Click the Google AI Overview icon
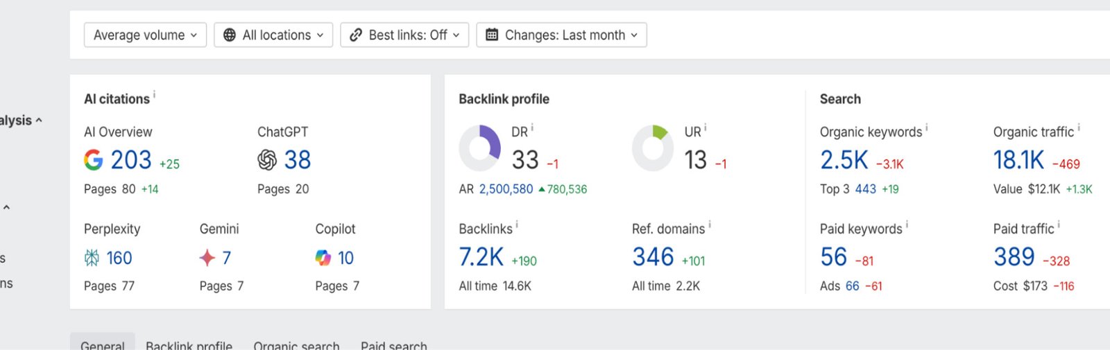Viewport: 1110px width, 350px height. 94,160
